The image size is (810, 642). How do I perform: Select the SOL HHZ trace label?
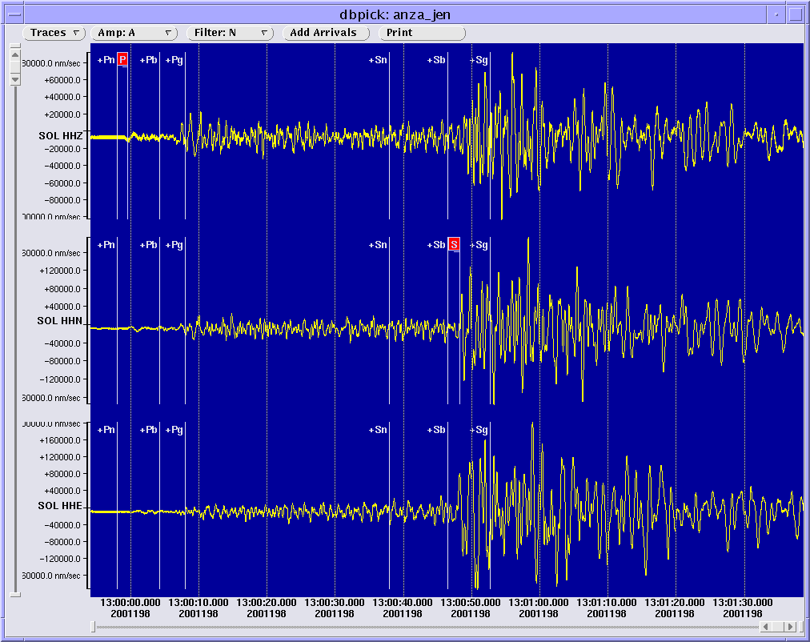click(61, 136)
